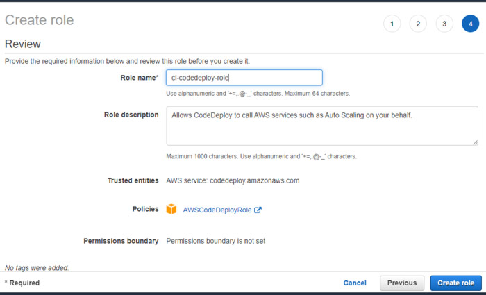
Task: Click the 'Policies' label
Action: (145, 209)
